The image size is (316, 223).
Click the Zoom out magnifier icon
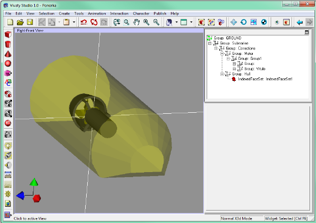[x=156, y=22]
